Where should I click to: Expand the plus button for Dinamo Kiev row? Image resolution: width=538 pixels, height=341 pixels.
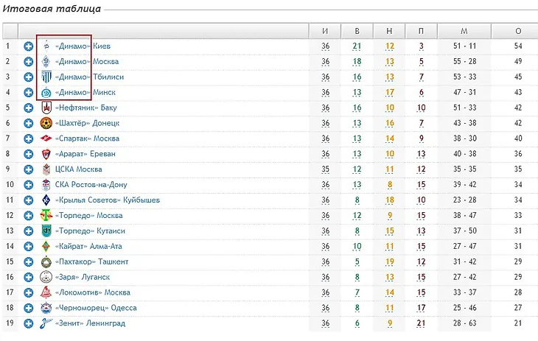(29, 46)
